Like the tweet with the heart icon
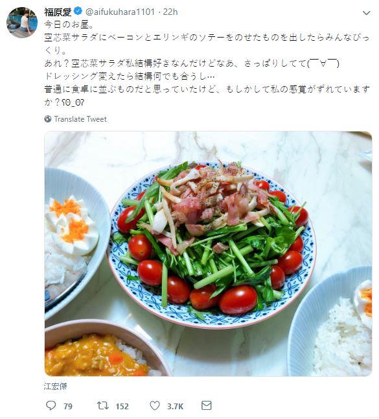The width and height of the screenshot is (379, 419). [155, 405]
